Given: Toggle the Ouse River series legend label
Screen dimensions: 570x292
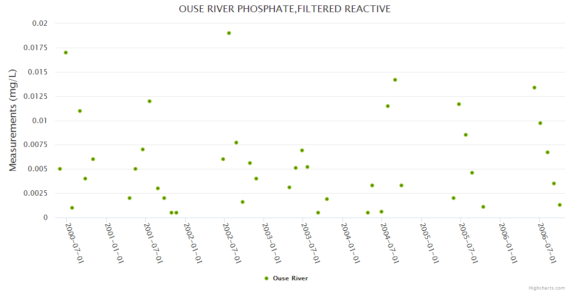Looking at the screenshot, I should coord(290,278).
